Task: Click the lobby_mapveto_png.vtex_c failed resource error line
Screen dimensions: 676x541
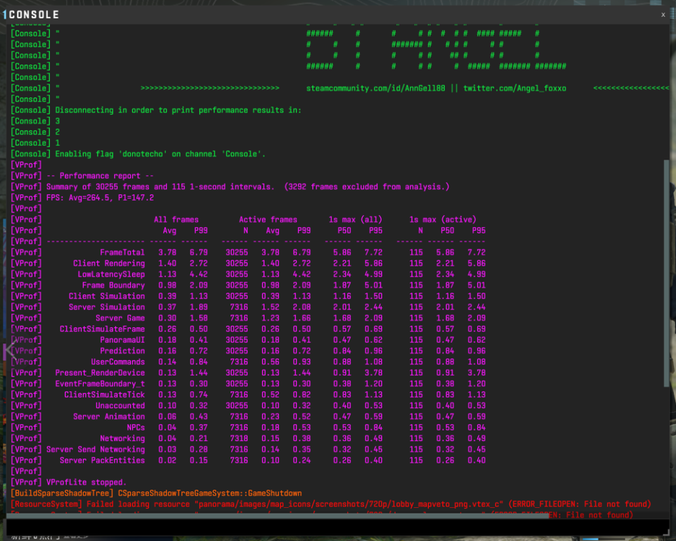Action: pyautogui.click(x=331, y=504)
